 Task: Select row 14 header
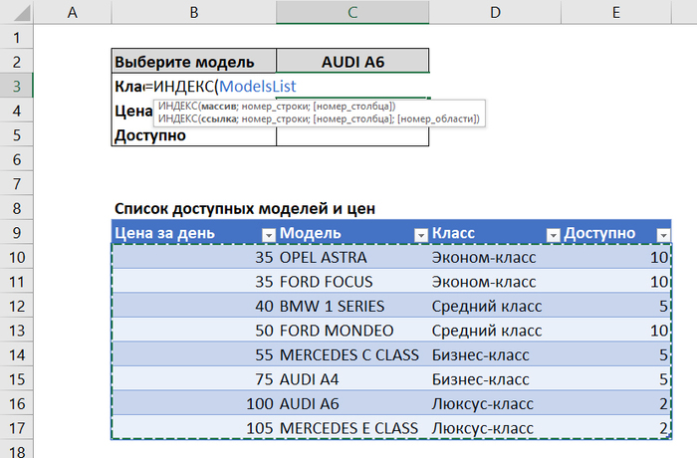tap(17, 354)
